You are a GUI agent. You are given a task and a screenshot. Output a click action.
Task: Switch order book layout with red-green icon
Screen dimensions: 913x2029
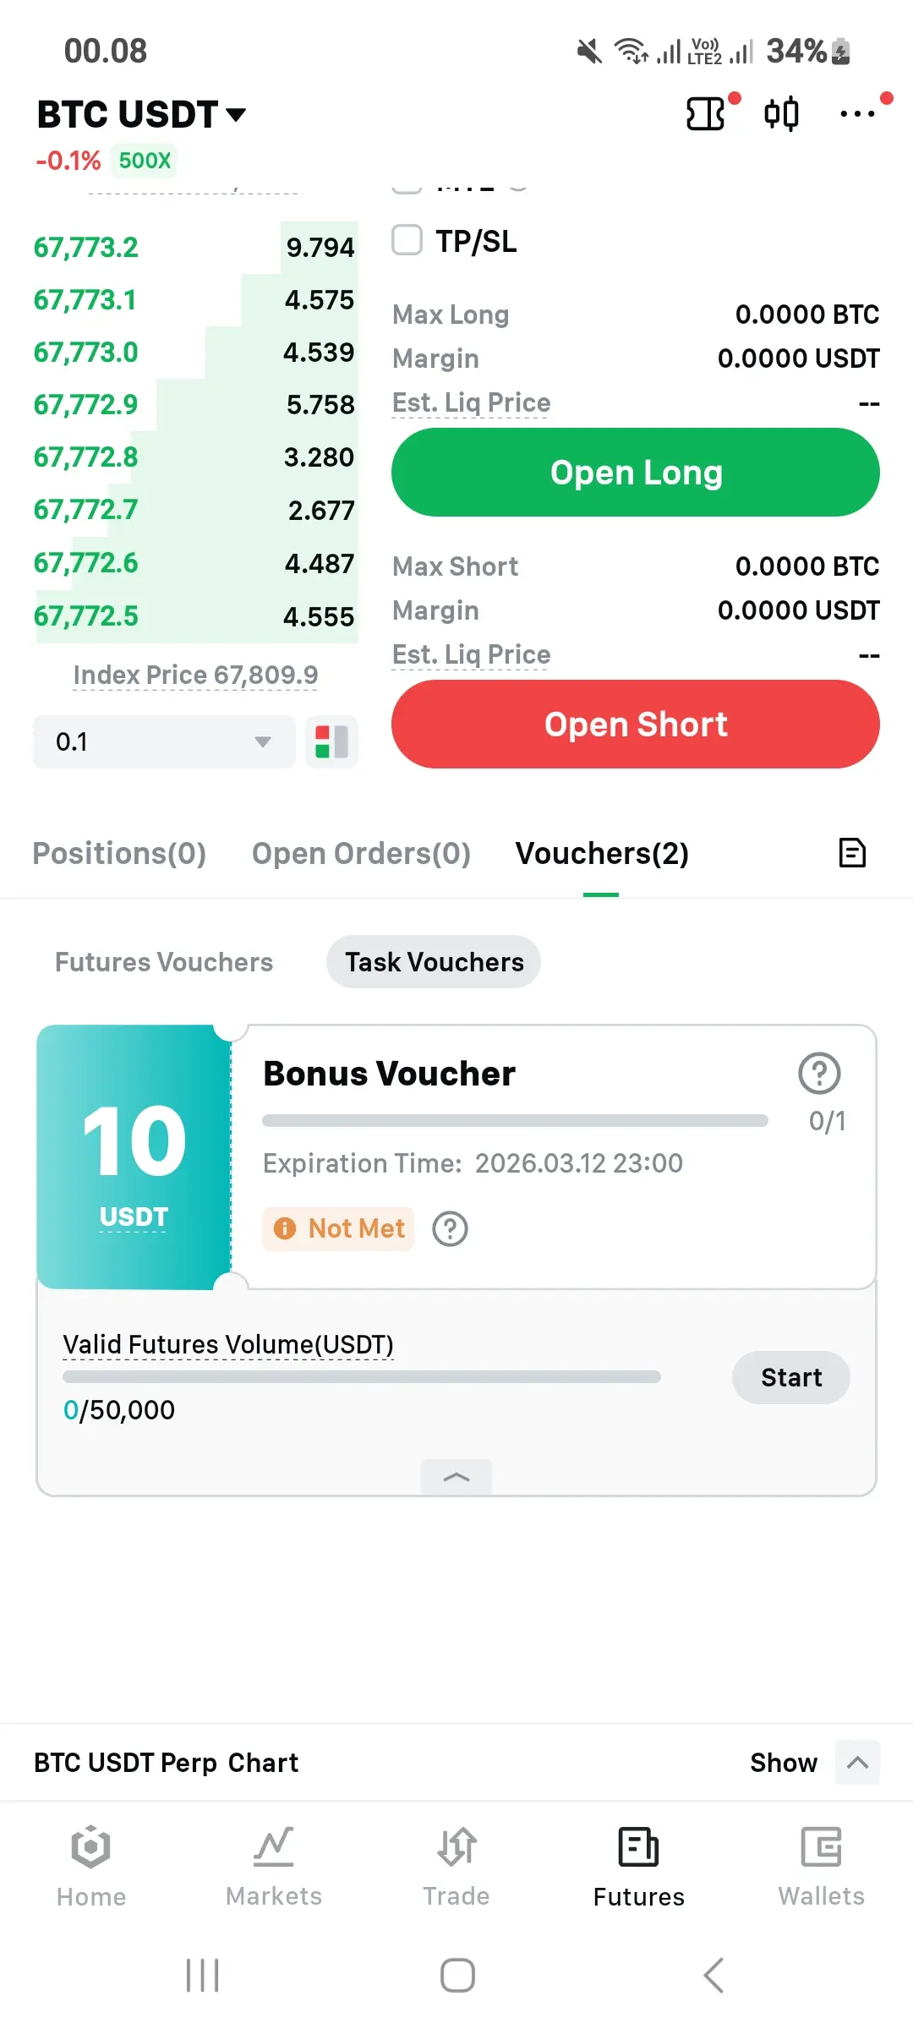tap(331, 741)
